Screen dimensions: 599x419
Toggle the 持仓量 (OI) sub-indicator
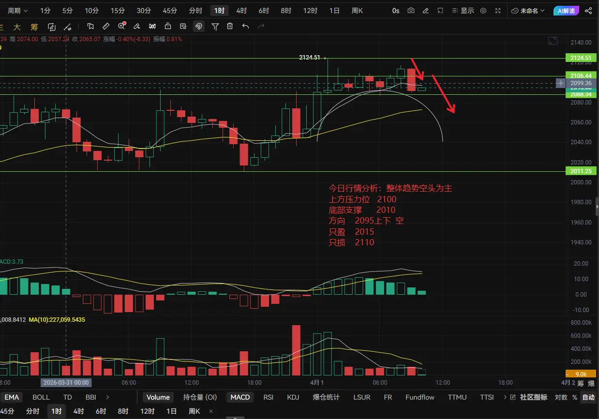coord(200,397)
